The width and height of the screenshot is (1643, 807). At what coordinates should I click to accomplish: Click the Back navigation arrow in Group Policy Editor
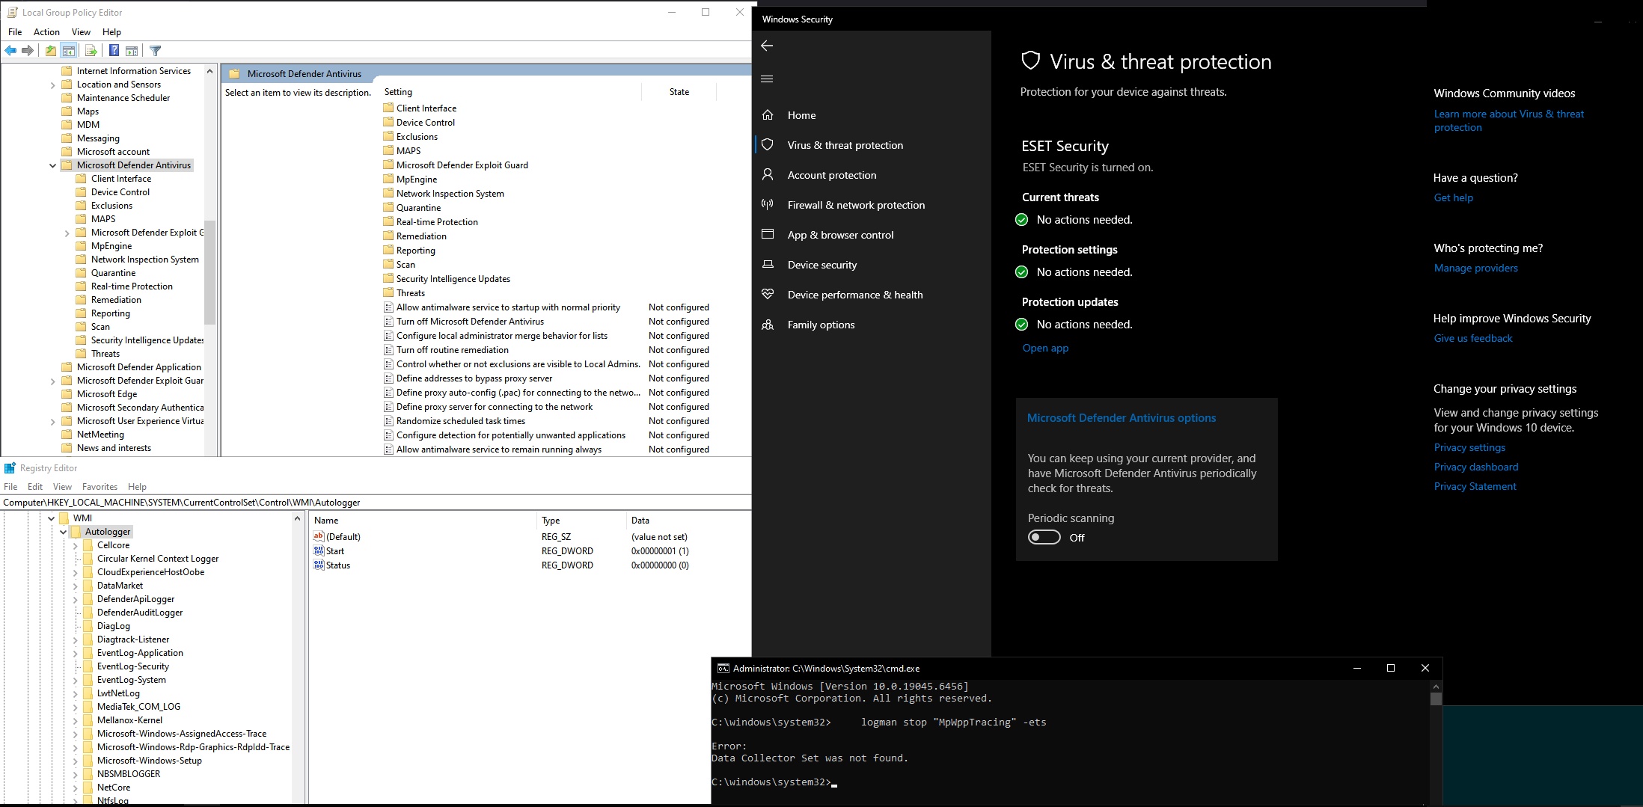click(x=10, y=50)
